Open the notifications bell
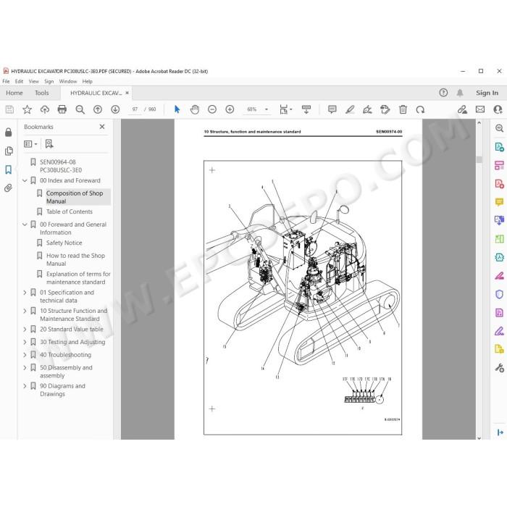 [x=460, y=93]
